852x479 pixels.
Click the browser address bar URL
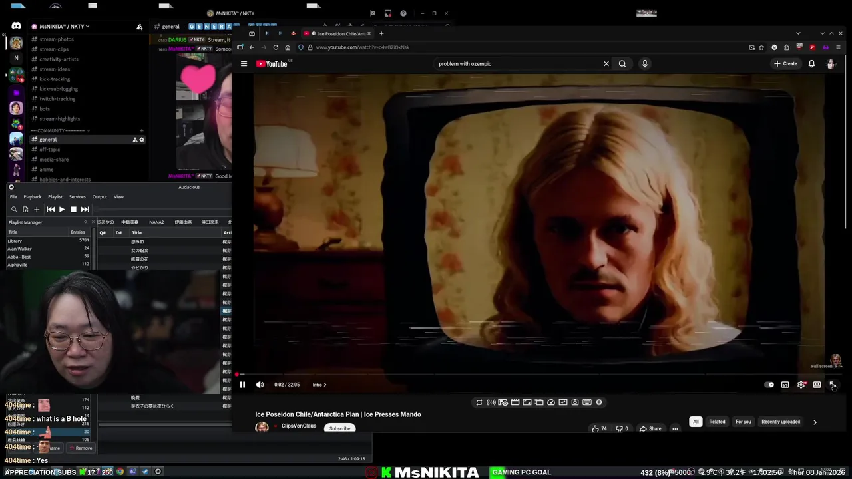pos(362,47)
